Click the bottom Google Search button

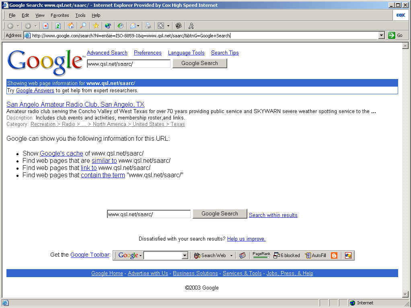[220, 214]
